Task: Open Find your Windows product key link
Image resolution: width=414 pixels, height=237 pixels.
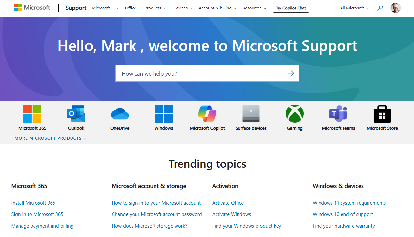Action: [x=247, y=226]
